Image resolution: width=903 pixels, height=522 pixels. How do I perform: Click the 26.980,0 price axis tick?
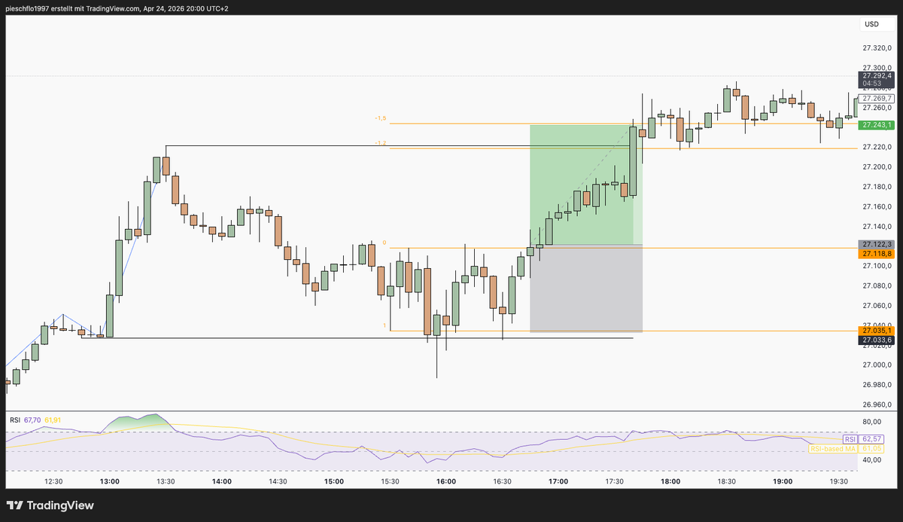tap(877, 384)
